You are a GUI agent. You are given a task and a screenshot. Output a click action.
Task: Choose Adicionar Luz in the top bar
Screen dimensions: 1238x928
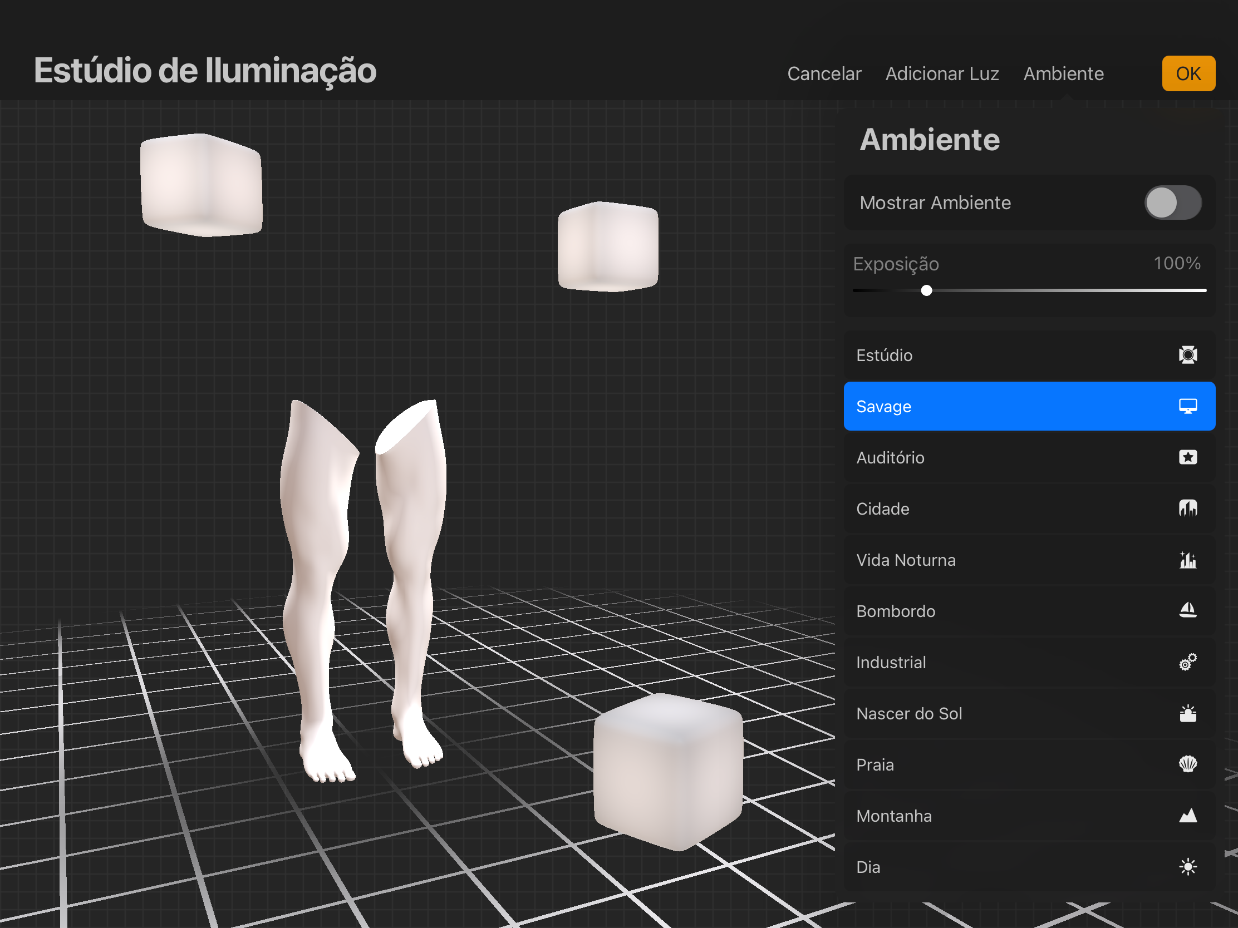point(941,74)
